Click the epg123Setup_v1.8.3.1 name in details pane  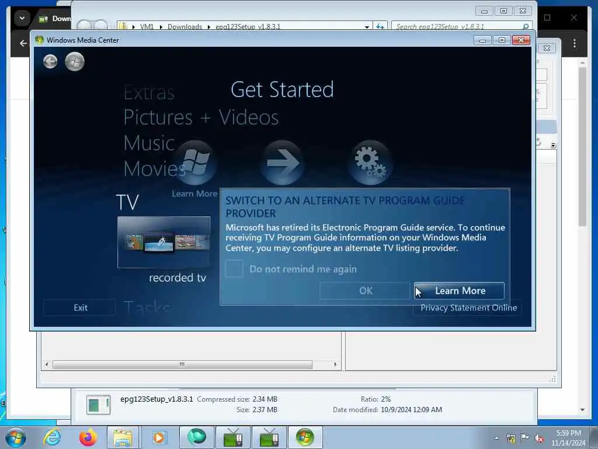pyautogui.click(x=157, y=399)
